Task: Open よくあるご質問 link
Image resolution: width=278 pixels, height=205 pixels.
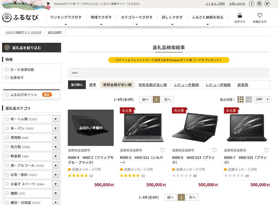Action: tap(215, 4)
